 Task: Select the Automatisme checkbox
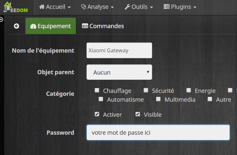point(101,99)
